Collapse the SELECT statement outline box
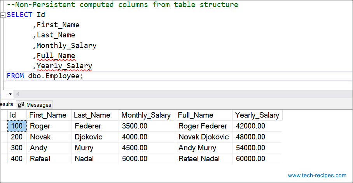The height and width of the screenshot is (183, 353). click(x=3, y=15)
